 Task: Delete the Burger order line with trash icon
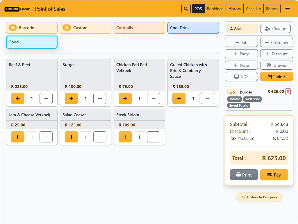(x=288, y=92)
